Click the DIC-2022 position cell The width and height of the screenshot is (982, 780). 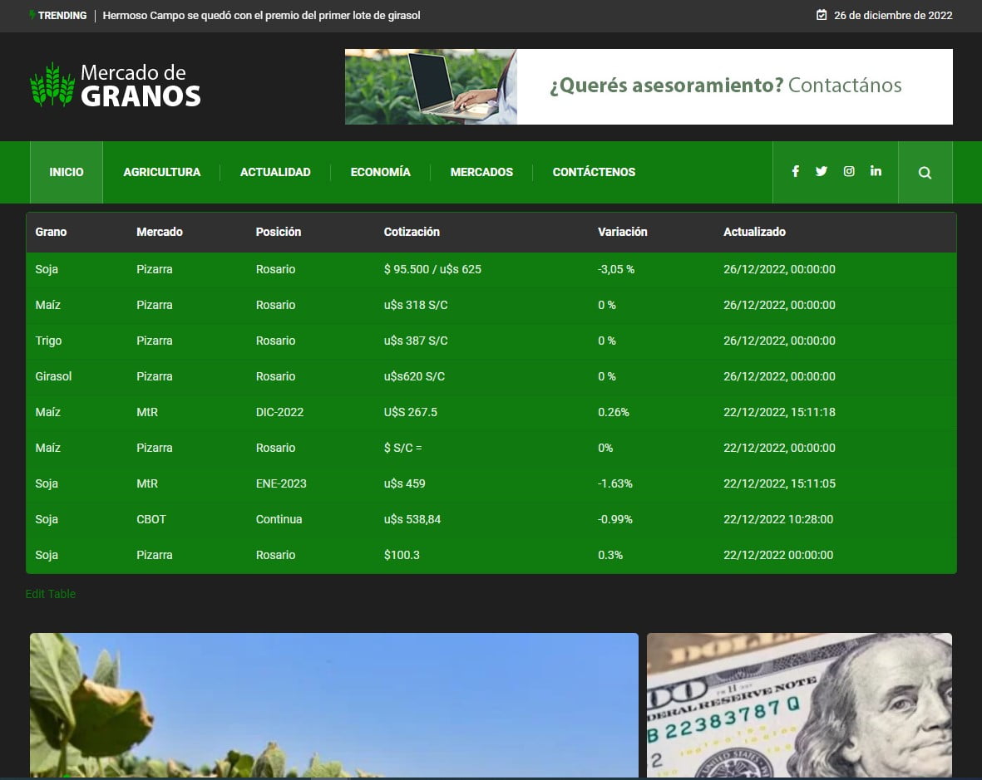click(x=279, y=412)
